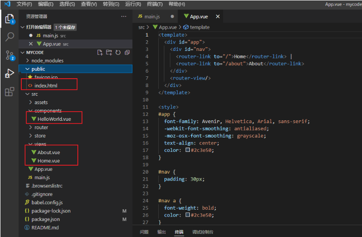The image size is (362, 237).
Task: Click the template breadcrumb segment
Action: click(196, 27)
